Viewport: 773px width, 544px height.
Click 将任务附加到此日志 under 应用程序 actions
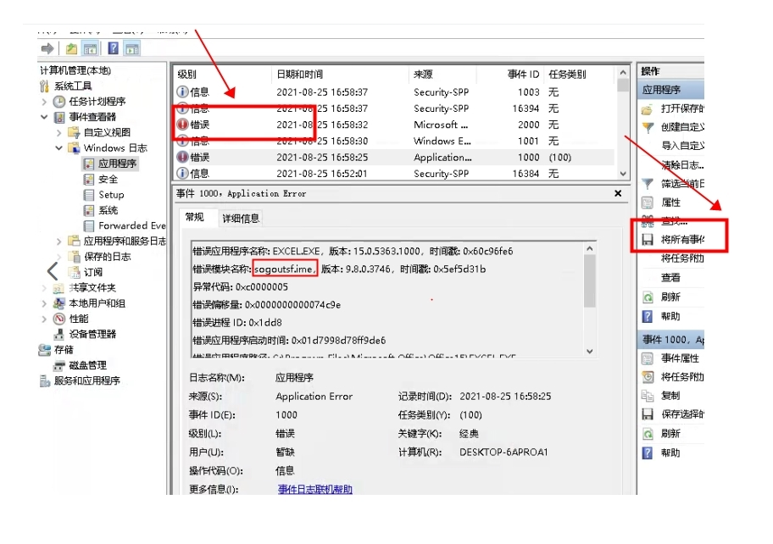click(683, 258)
